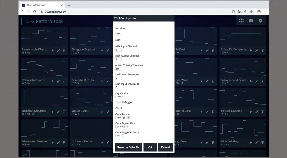The width and height of the screenshot is (287, 158).
Task: Click the Reset to Defaults button
Action: 128,147
